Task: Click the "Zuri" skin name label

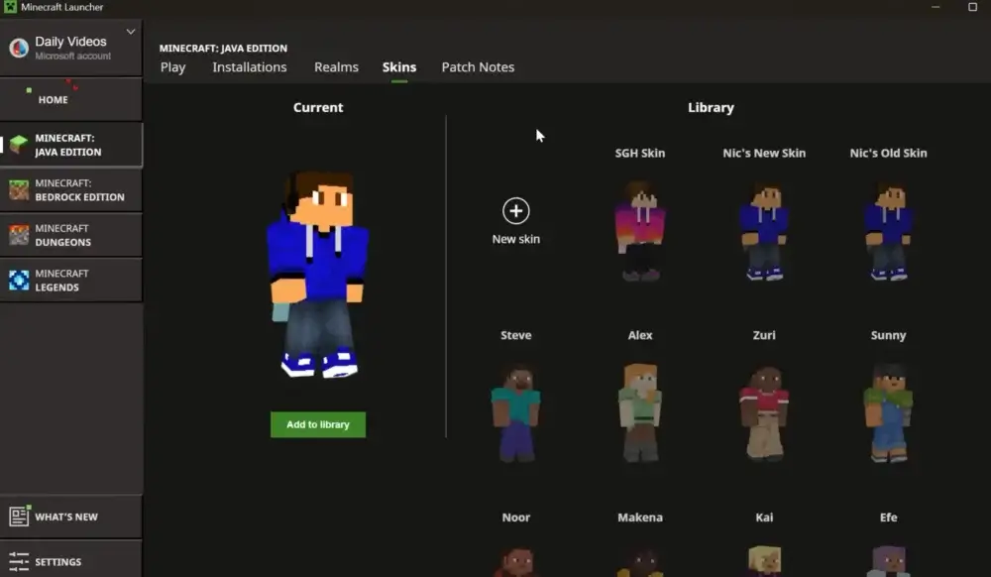Action: (764, 335)
